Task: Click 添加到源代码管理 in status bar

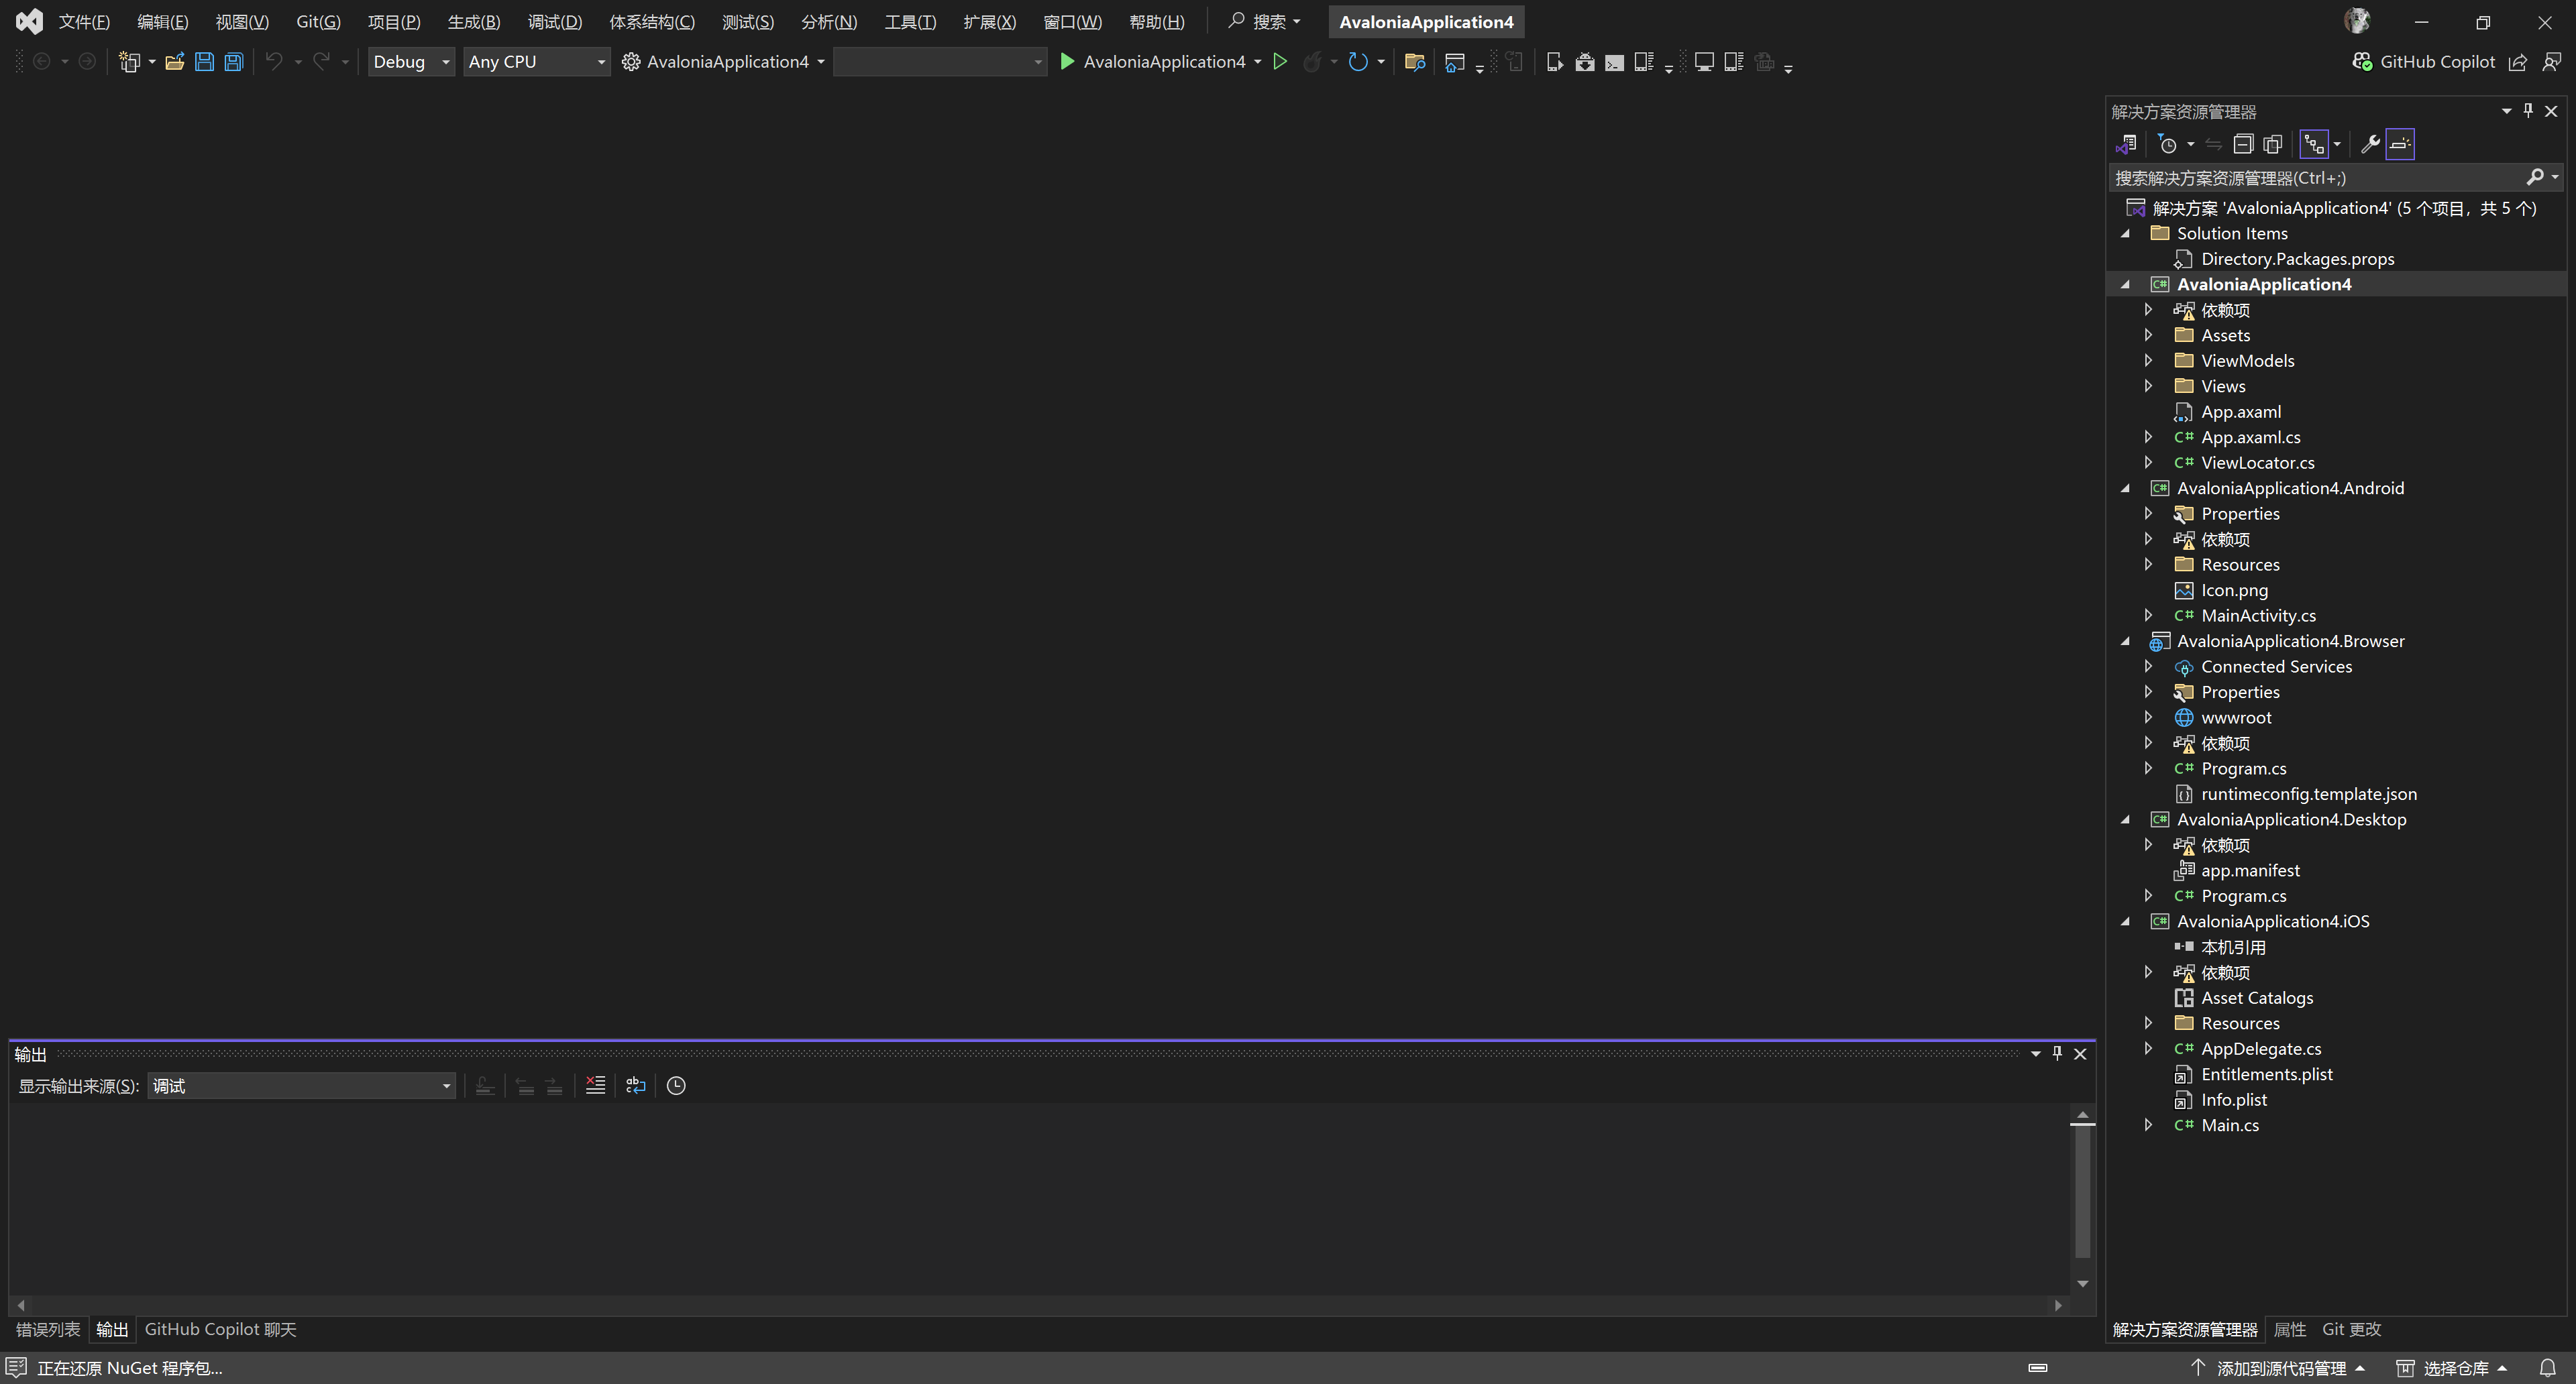Action: [2278, 1368]
